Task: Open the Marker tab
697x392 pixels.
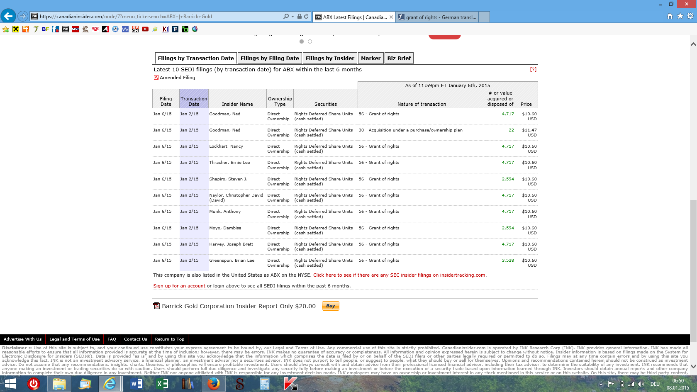Action: pos(371,58)
